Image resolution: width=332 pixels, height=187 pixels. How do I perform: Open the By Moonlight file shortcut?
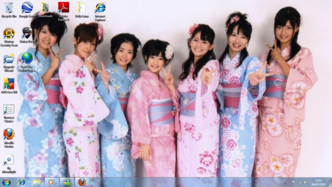pos(9,160)
